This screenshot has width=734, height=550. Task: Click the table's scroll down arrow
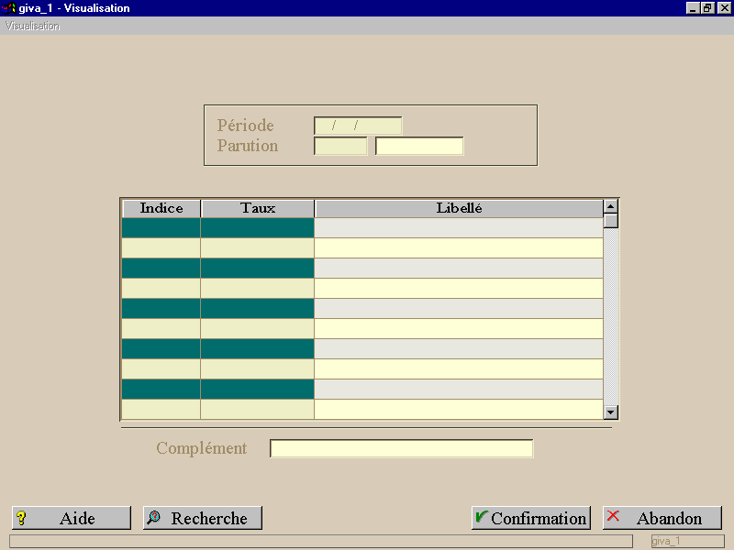(x=610, y=412)
